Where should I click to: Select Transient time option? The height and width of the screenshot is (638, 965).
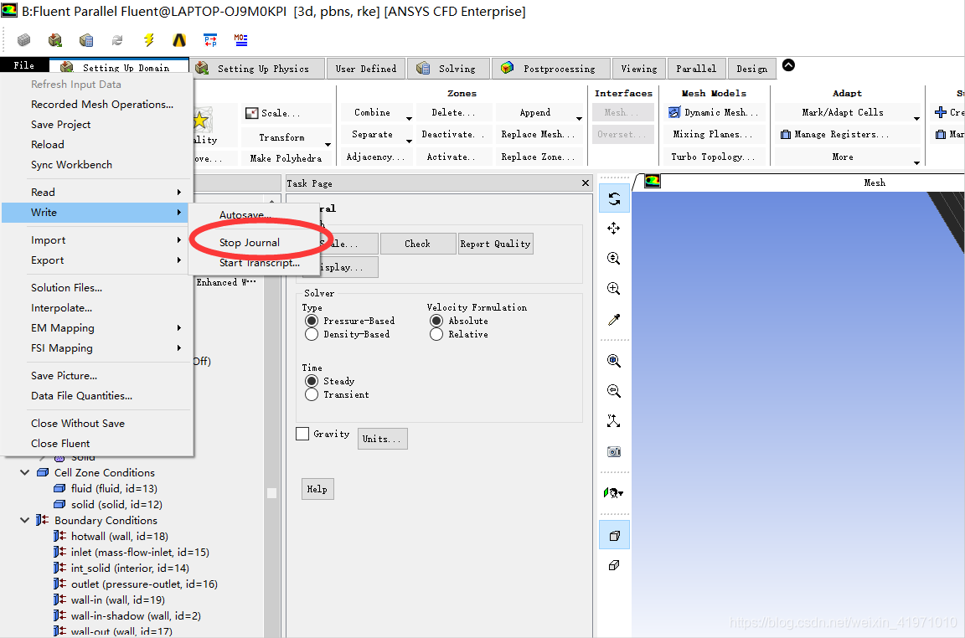pos(312,394)
